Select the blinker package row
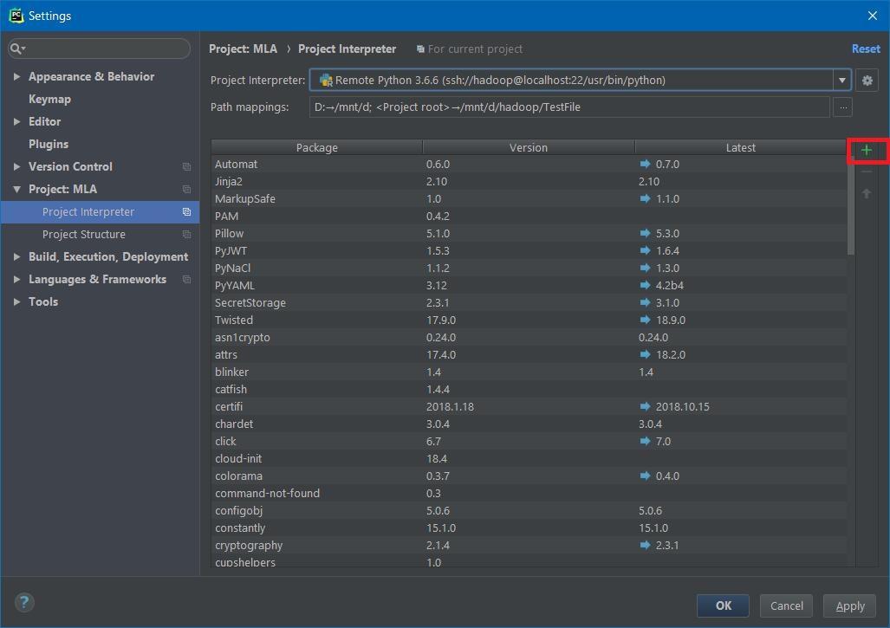 point(529,372)
